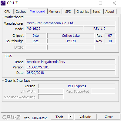Screen dimensions: 121x121
Task: Click the Graphic Interface PCI-Express field
Action: pos(77,86)
